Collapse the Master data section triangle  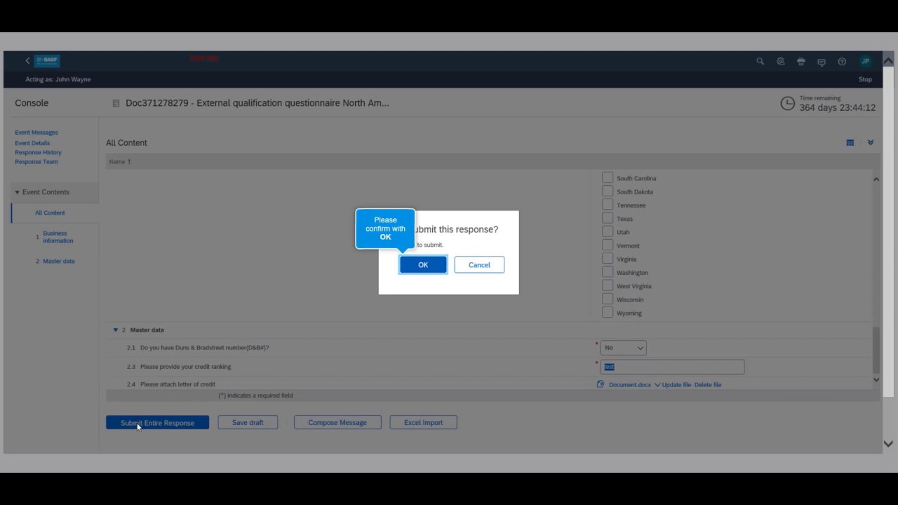tap(116, 330)
